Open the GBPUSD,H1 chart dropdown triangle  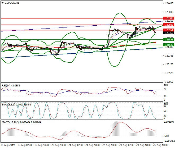click(x=3, y=3)
